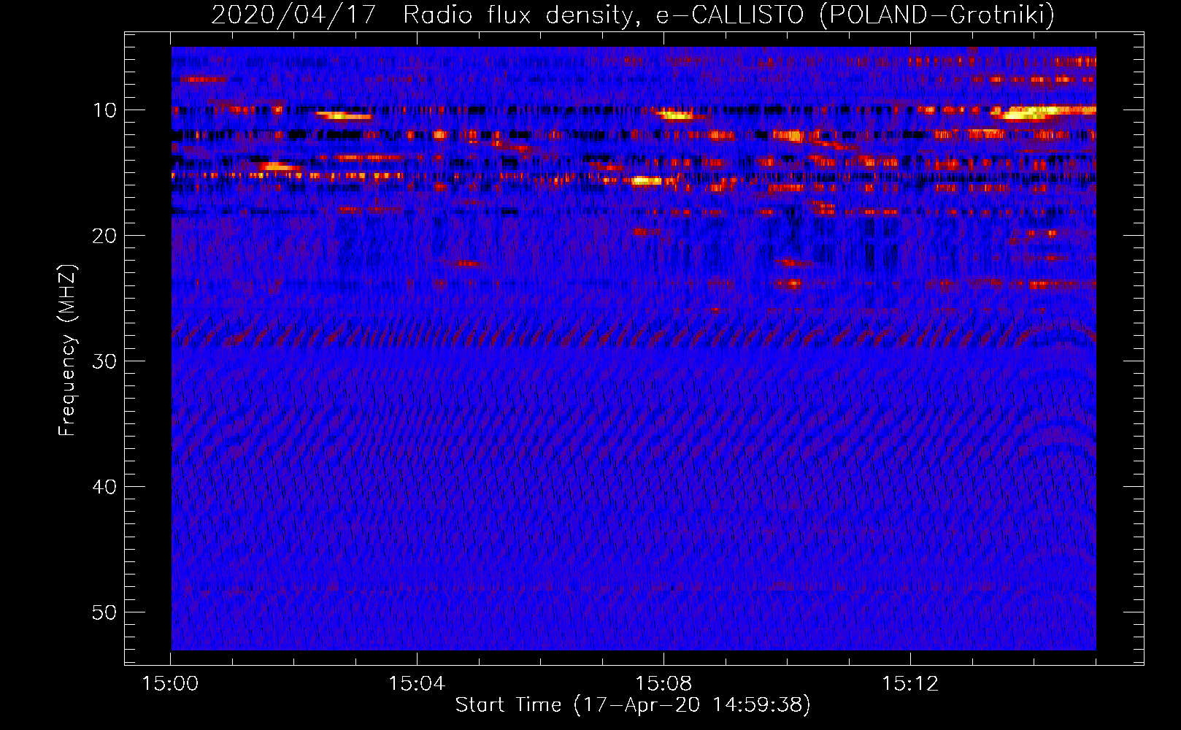Image resolution: width=1181 pixels, height=730 pixels.
Task: Click the 40 frequency axis label
Action: (x=105, y=487)
